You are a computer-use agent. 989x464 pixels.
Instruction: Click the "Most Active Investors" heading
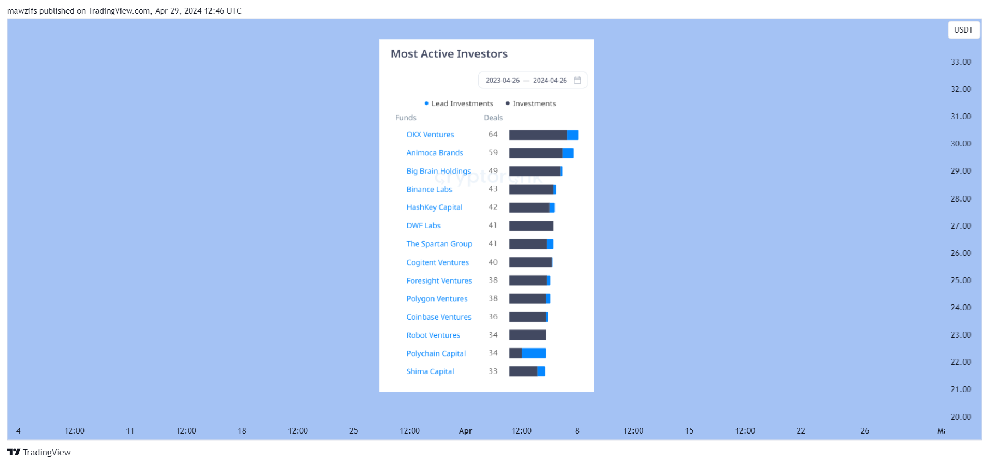tap(449, 54)
